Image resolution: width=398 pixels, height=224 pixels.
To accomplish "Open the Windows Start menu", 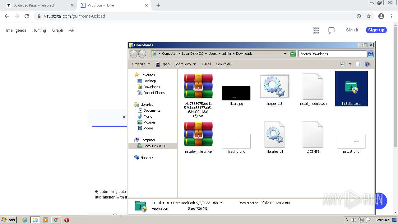I will coord(9,220).
